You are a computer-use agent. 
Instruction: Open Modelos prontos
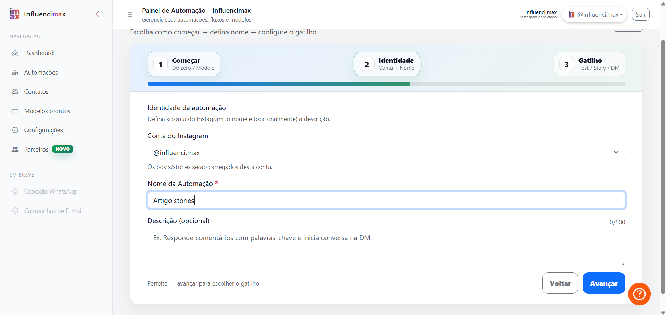click(56, 111)
